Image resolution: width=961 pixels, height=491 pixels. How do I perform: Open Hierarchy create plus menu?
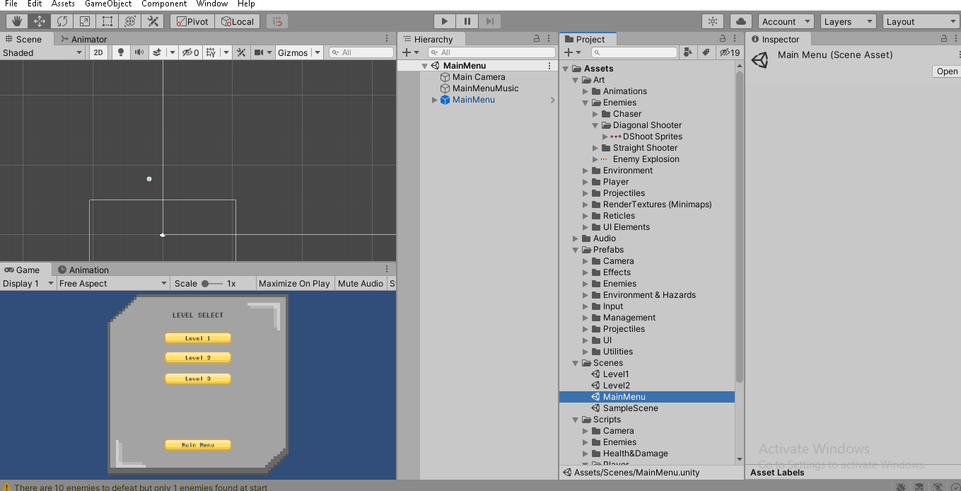click(x=410, y=52)
